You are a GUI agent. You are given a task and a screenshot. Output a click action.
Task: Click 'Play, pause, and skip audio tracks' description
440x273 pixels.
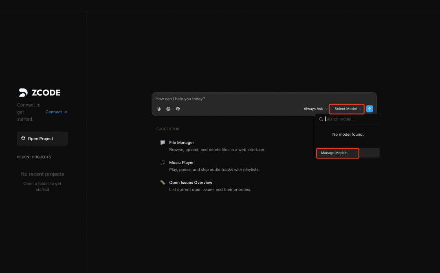click(214, 170)
